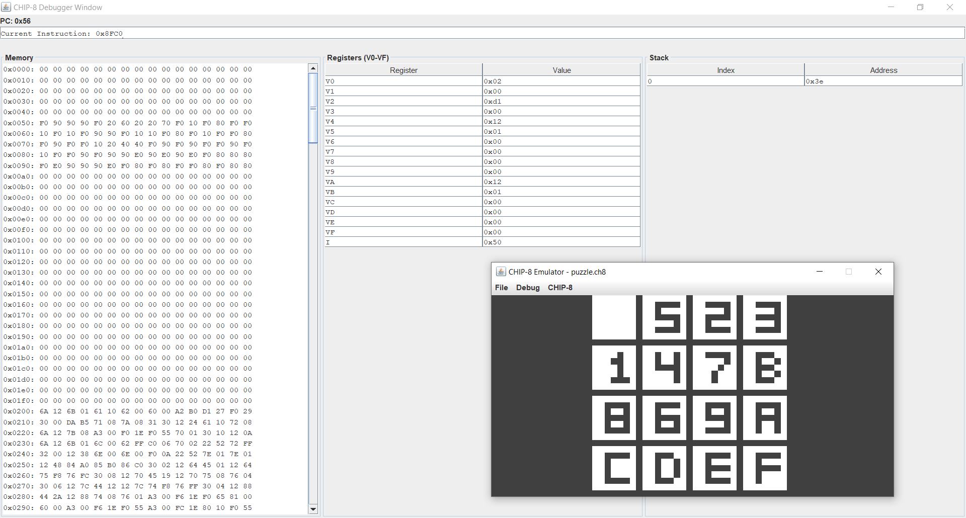
Task: Click puzzle tile showing A
Action: tap(765, 418)
